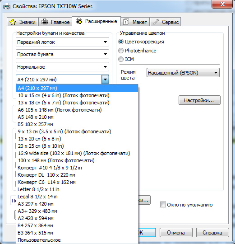
Task: Click the sparkle printer icon on the Расширенные tab
Action: click(79, 21)
